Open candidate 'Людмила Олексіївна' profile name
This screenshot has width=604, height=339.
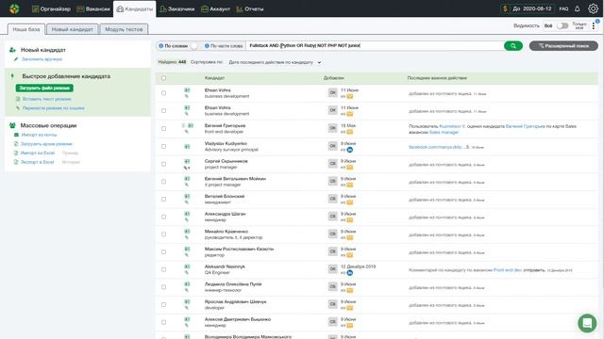coord(233,284)
